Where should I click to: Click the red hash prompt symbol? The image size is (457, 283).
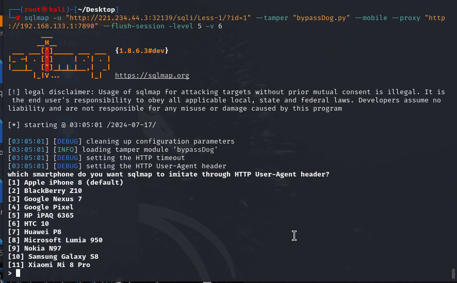coord(18,17)
